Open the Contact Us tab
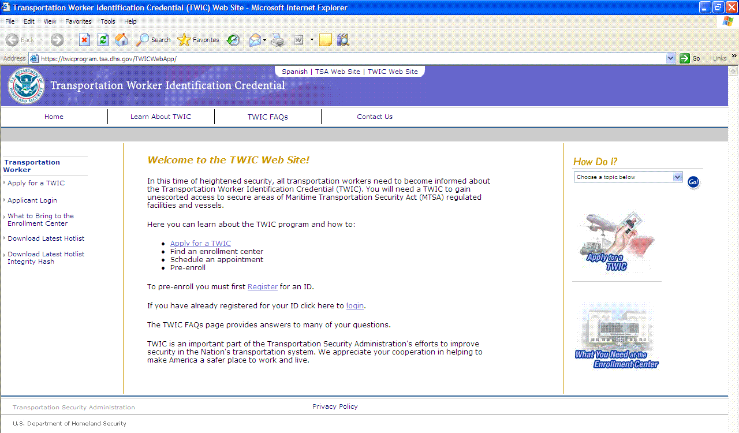The height and width of the screenshot is (433, 739). coord(375,117)
